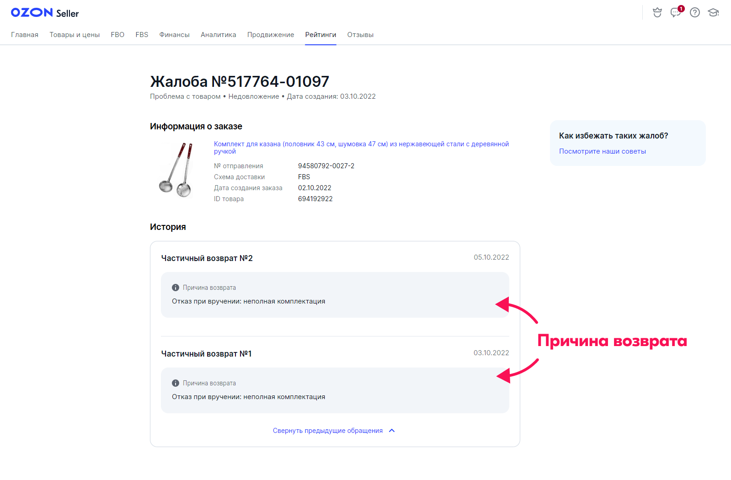Click the chevron next to Свернуть предыдущие обращения
731x480 pixels.
click(392, 431)
